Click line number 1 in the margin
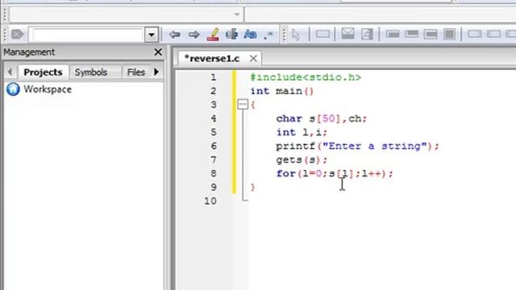This screenshot has height=290, width=516. point(214,77)
